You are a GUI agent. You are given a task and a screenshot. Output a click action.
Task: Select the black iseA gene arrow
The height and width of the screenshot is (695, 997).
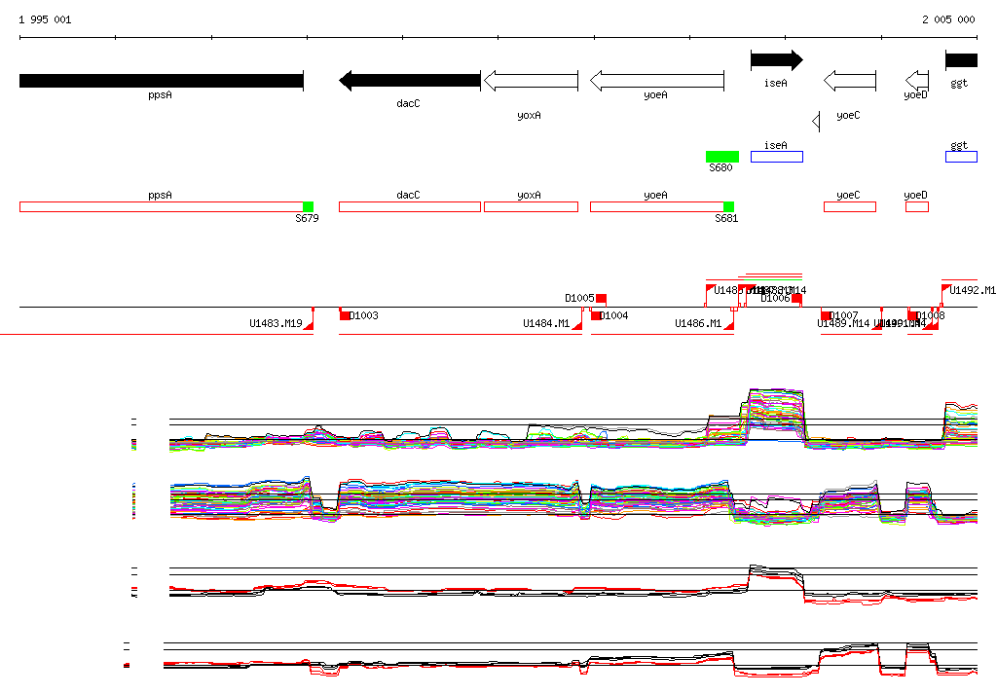click(777, 60)
